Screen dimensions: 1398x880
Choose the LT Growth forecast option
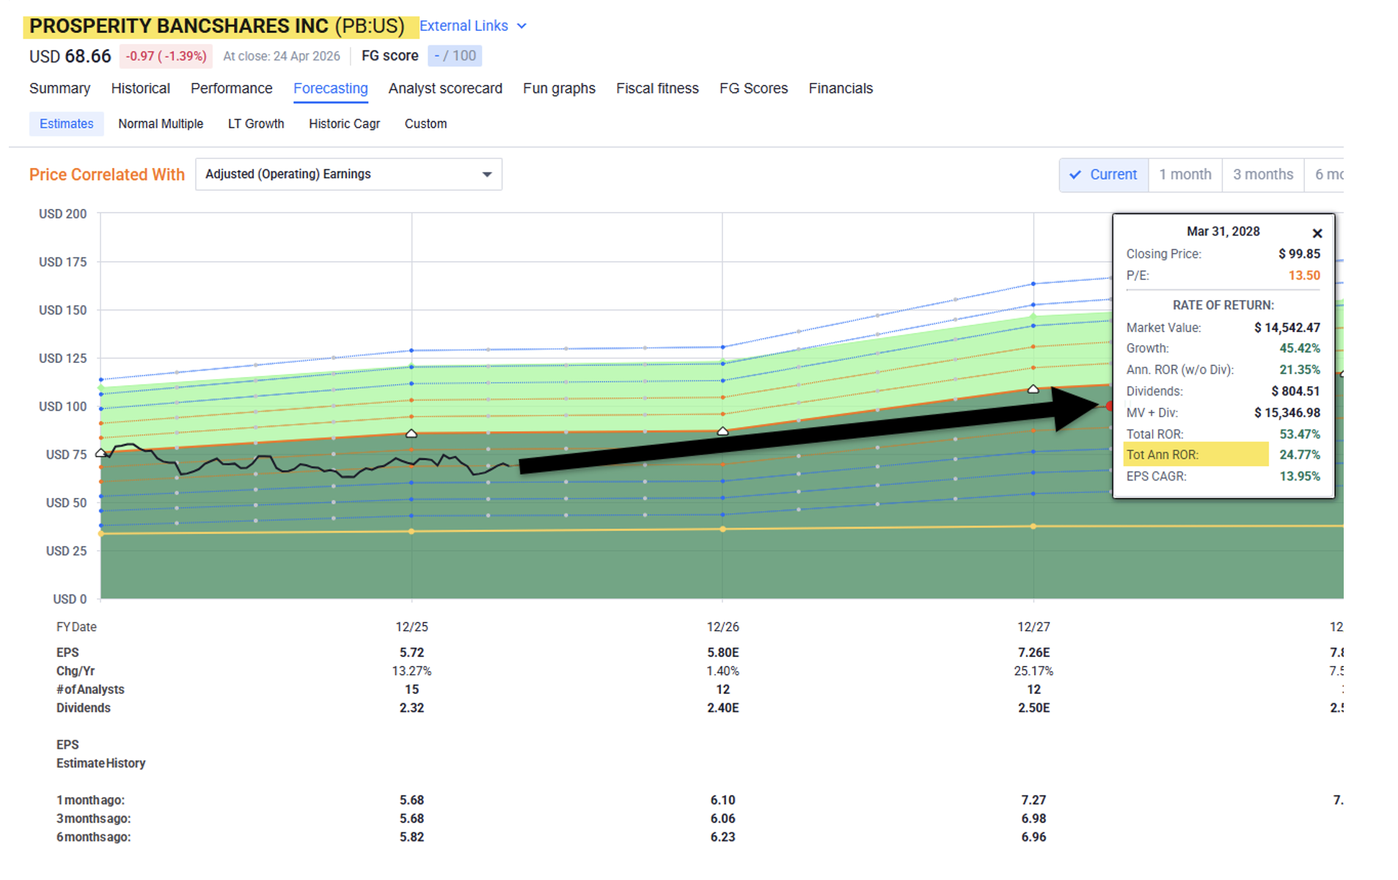255,124
